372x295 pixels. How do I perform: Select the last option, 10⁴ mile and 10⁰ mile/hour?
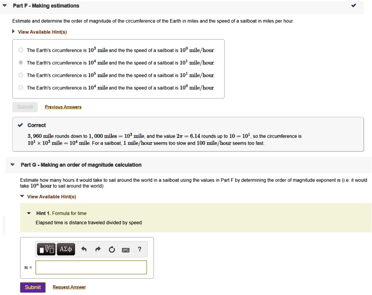point(21,88)
